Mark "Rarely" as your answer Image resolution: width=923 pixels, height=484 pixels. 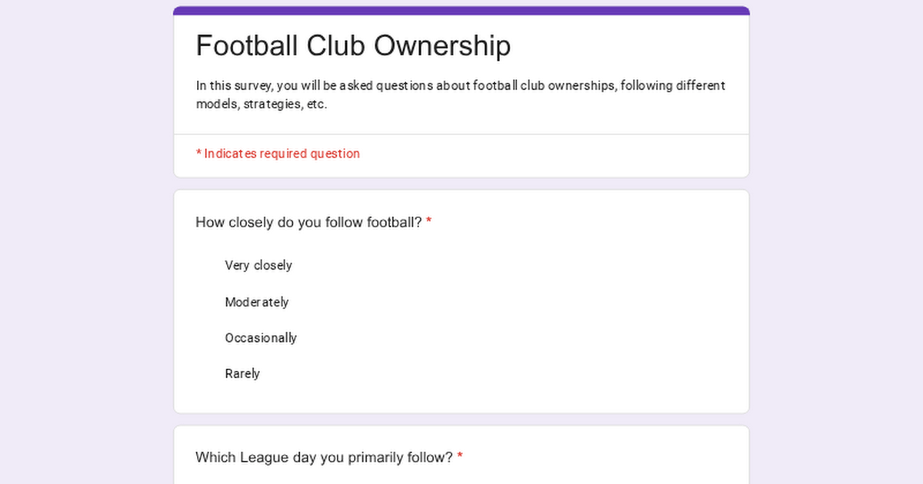(x=242, y=374)
